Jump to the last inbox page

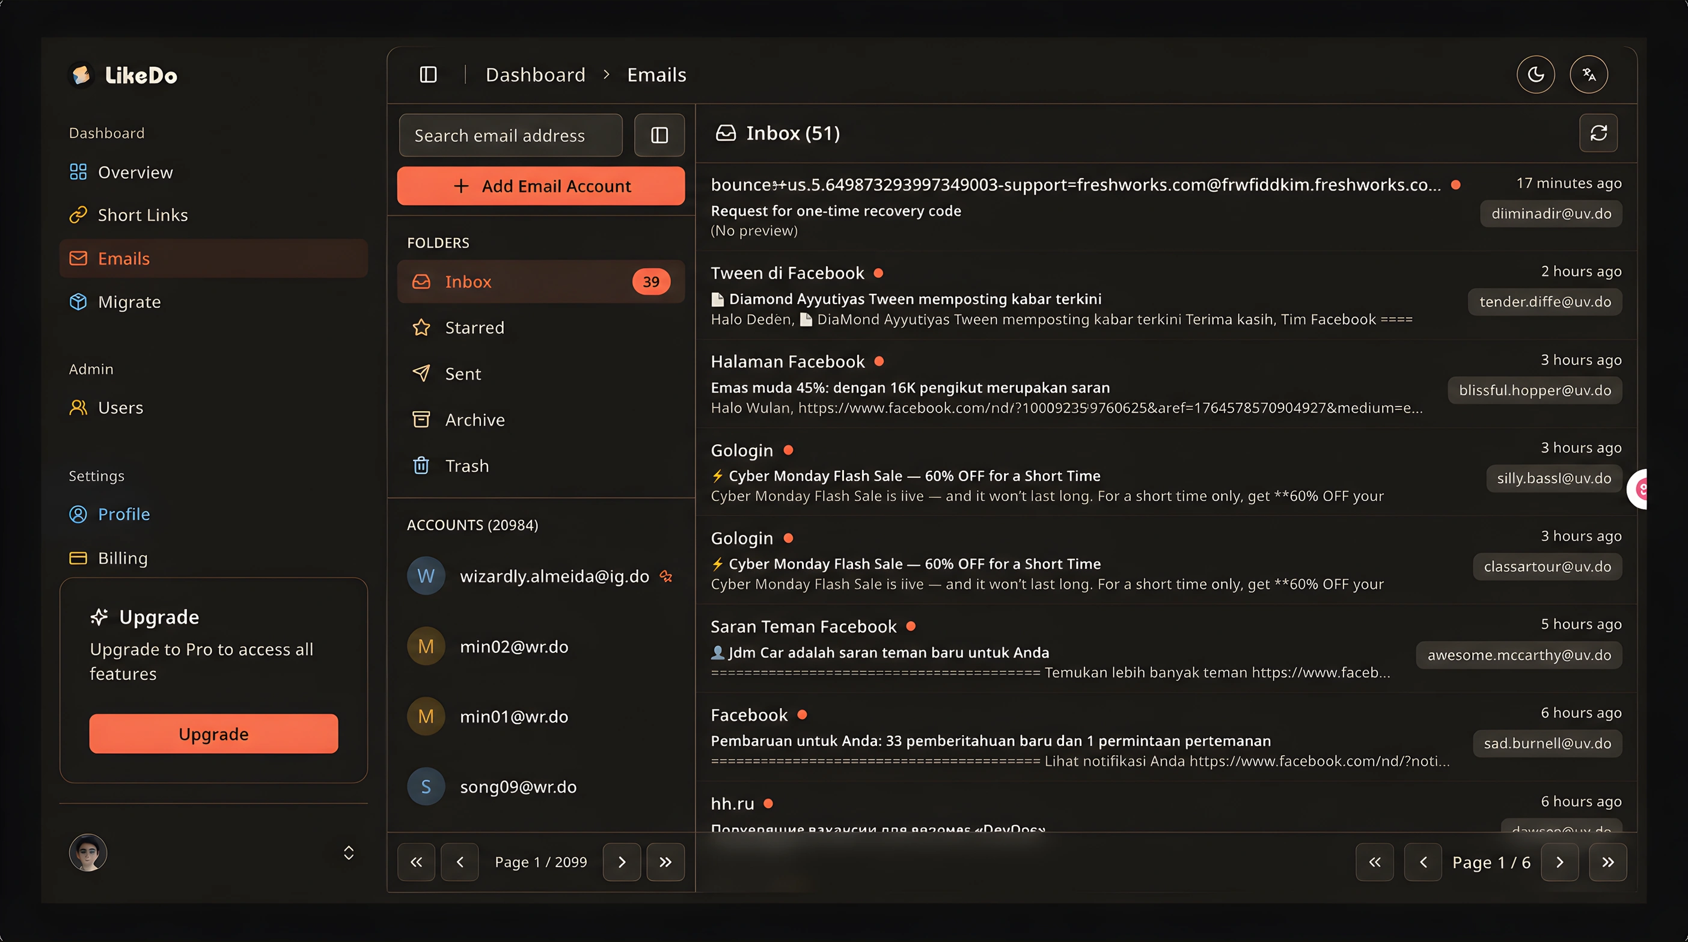pyautogui.click(x=1607, y=862)
